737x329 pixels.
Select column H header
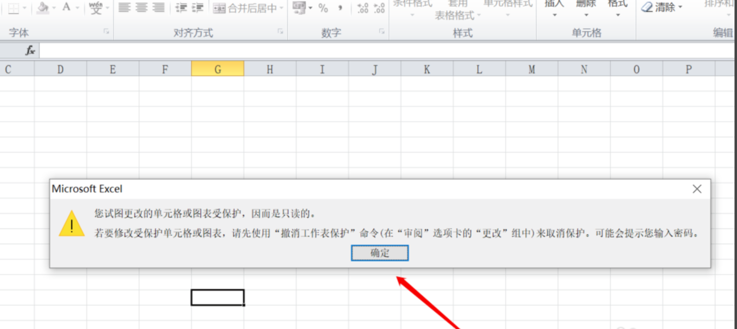270,69
